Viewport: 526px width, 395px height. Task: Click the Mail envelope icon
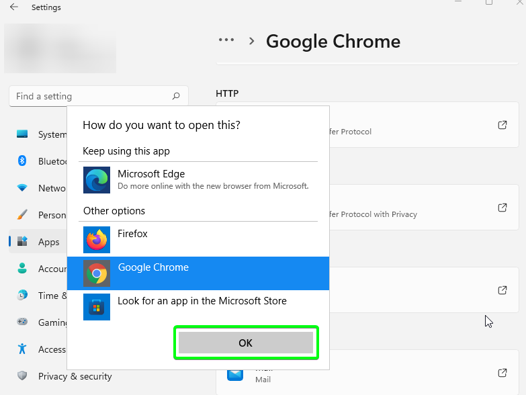(x=235, y=375)
